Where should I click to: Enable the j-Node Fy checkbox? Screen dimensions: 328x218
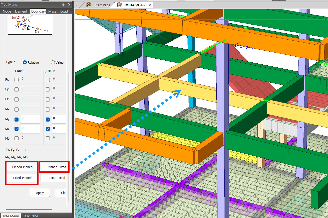(48, 89)
